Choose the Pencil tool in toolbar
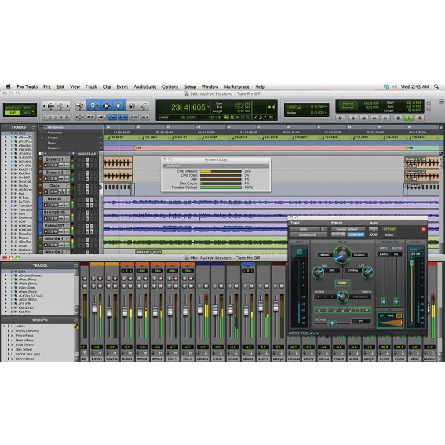Viewport: 445px width, 445px height. (143, 105)
